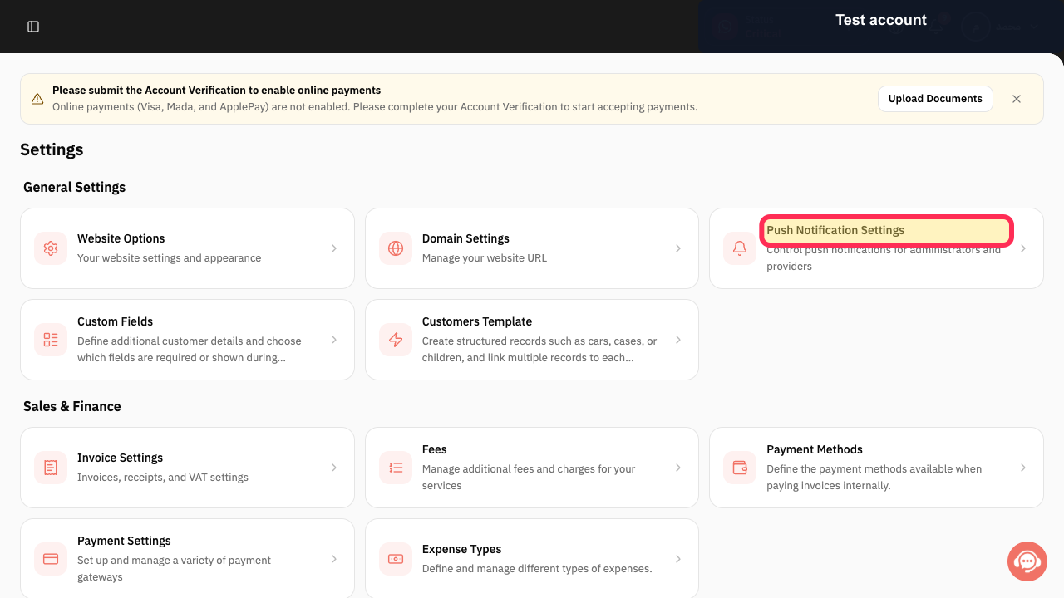Click the Domain Settings globe icon
Screen dimensions: 1064x598
coord(396,248)
